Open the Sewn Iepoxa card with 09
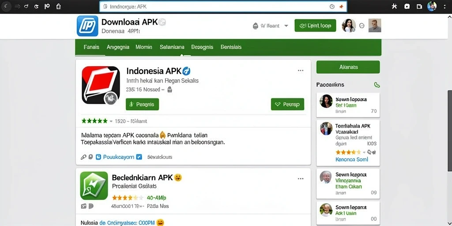The width and height of the screenshot is (452, 226). 348,184
